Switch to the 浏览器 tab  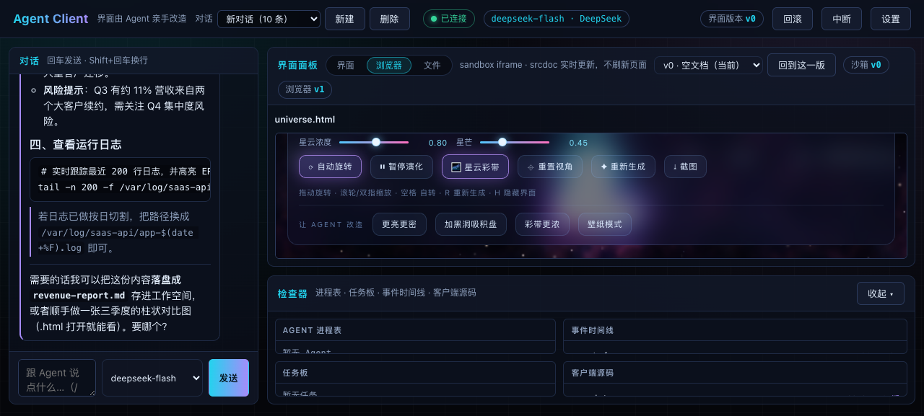[389, 65]
